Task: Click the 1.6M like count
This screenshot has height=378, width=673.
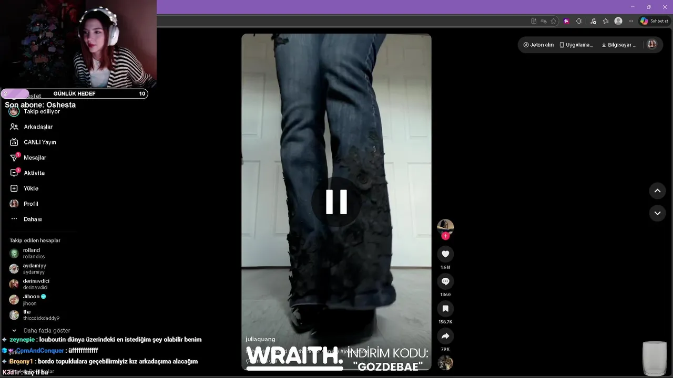Action: 445,267
